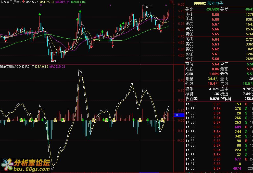Select the 买④ row at 5.61
Viewport: 253px width, 173px height.
pyautogui.click(x=219, y=54)
